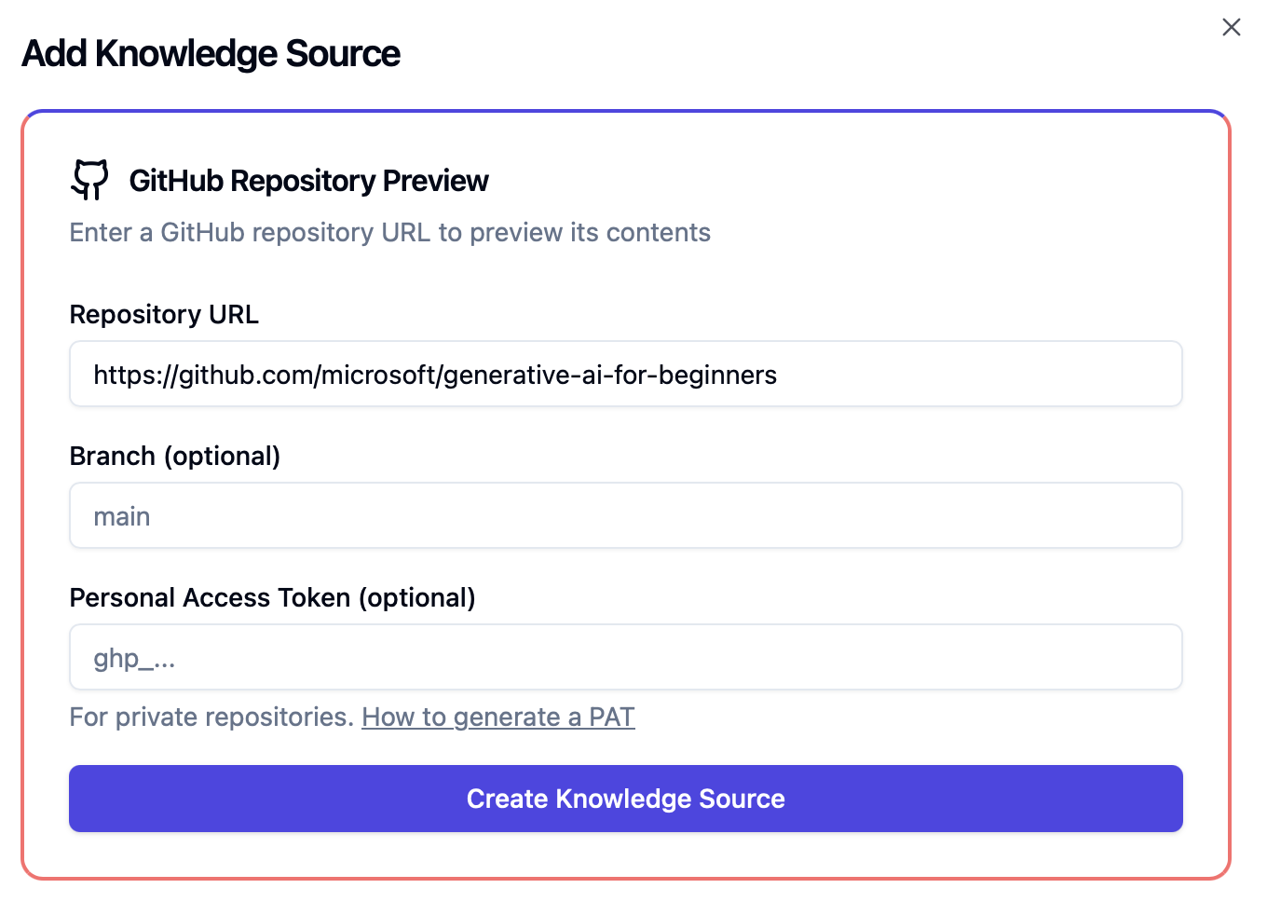Click the 'For private repositories.' hint text
The width and height of the screenshot is (1267, 902).
tap(211, 717)
